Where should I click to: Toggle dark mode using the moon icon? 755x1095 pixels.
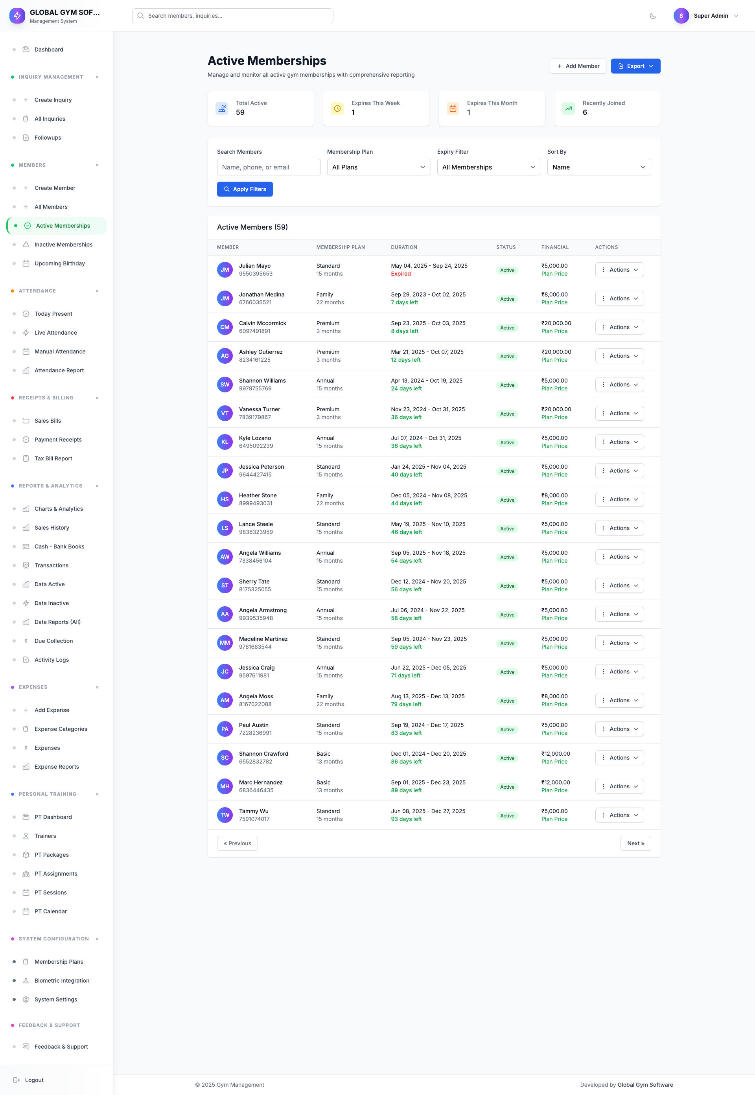pyautogui.click(x=653, y=16)
